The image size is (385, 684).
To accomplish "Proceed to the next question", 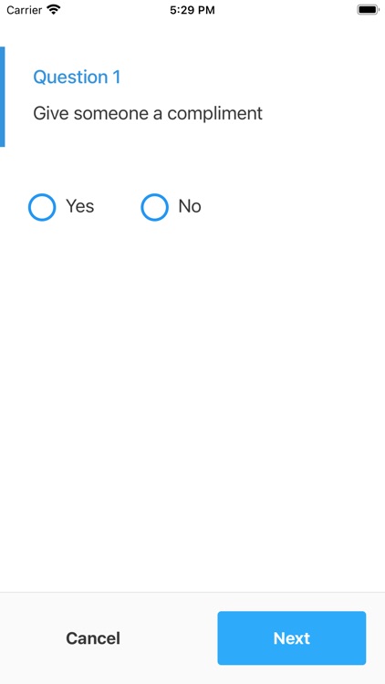I will click(x=292, y=637).
